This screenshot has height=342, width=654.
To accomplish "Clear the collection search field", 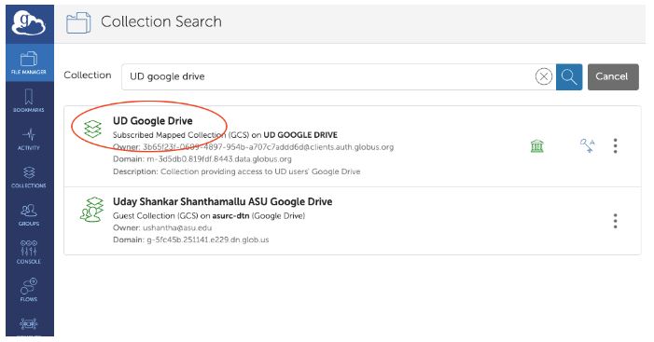I will [x=544, y=76].
